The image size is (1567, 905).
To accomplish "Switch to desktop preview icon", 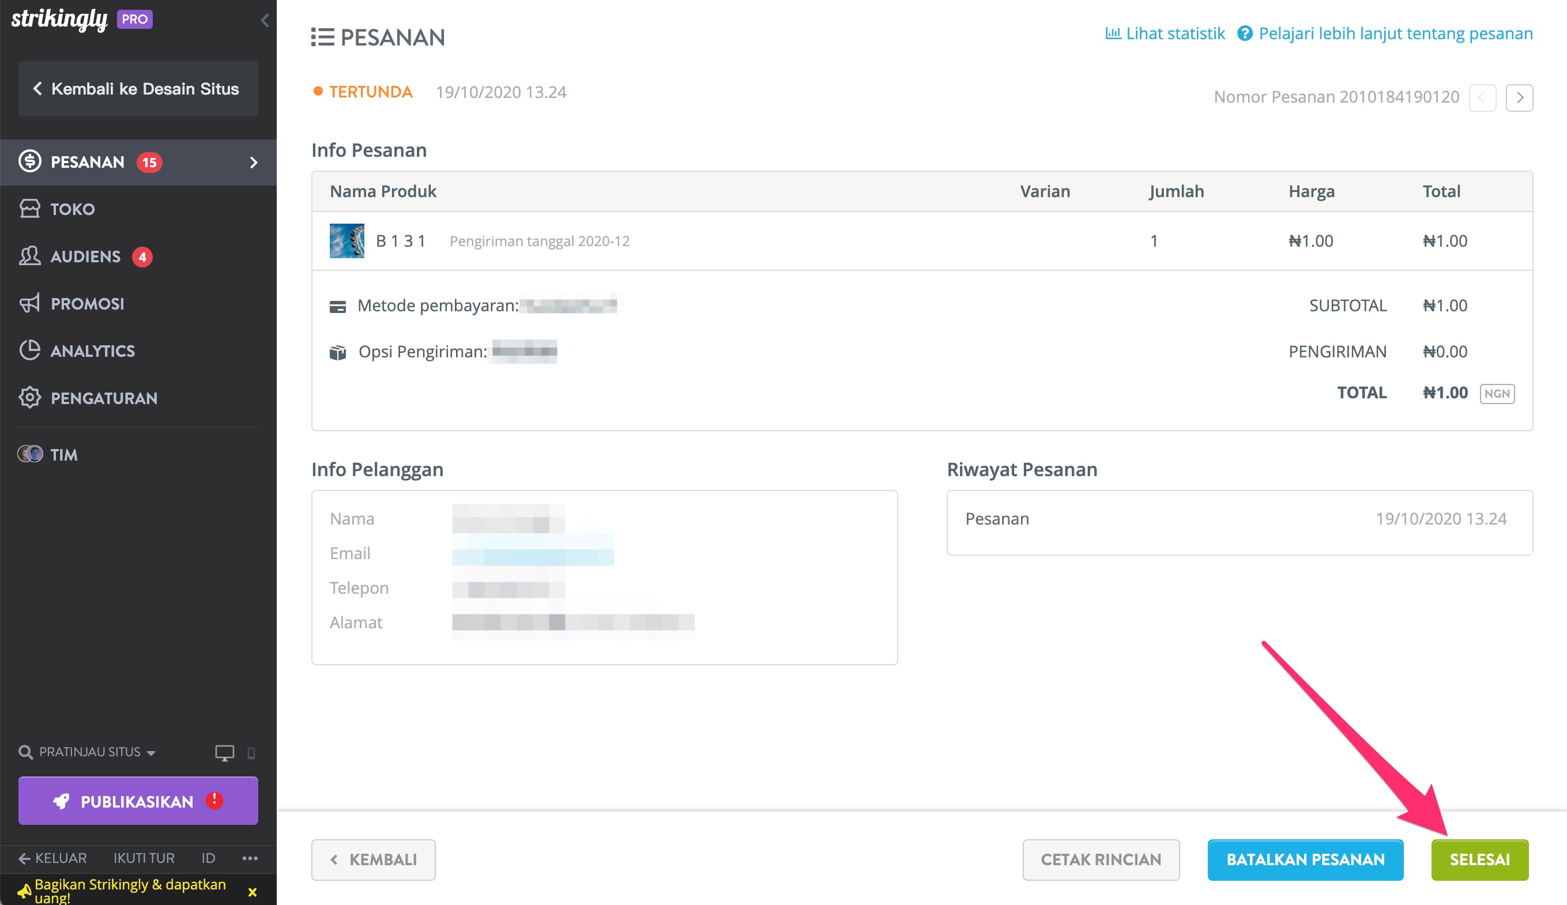I will tap(224, 753).
